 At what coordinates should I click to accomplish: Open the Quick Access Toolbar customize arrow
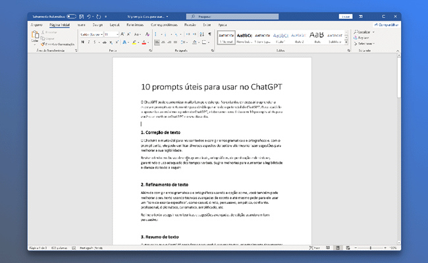click(x=106, y=16)
